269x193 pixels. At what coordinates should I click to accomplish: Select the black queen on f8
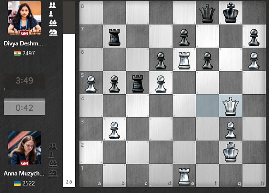[207, 13]
